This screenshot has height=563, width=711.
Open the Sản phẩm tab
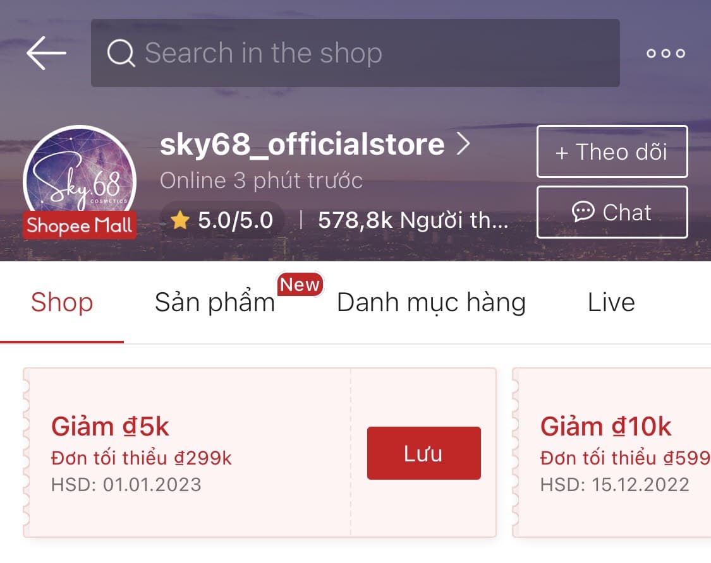[215, 303]
